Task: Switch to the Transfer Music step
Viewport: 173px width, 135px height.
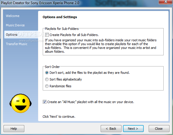Action: point(17,44)
